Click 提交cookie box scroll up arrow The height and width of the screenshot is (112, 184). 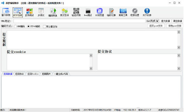pos(91,55)
